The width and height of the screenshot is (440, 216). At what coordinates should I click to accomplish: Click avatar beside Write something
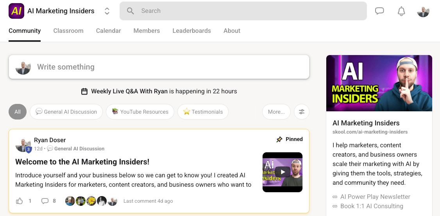pos(23,67)
